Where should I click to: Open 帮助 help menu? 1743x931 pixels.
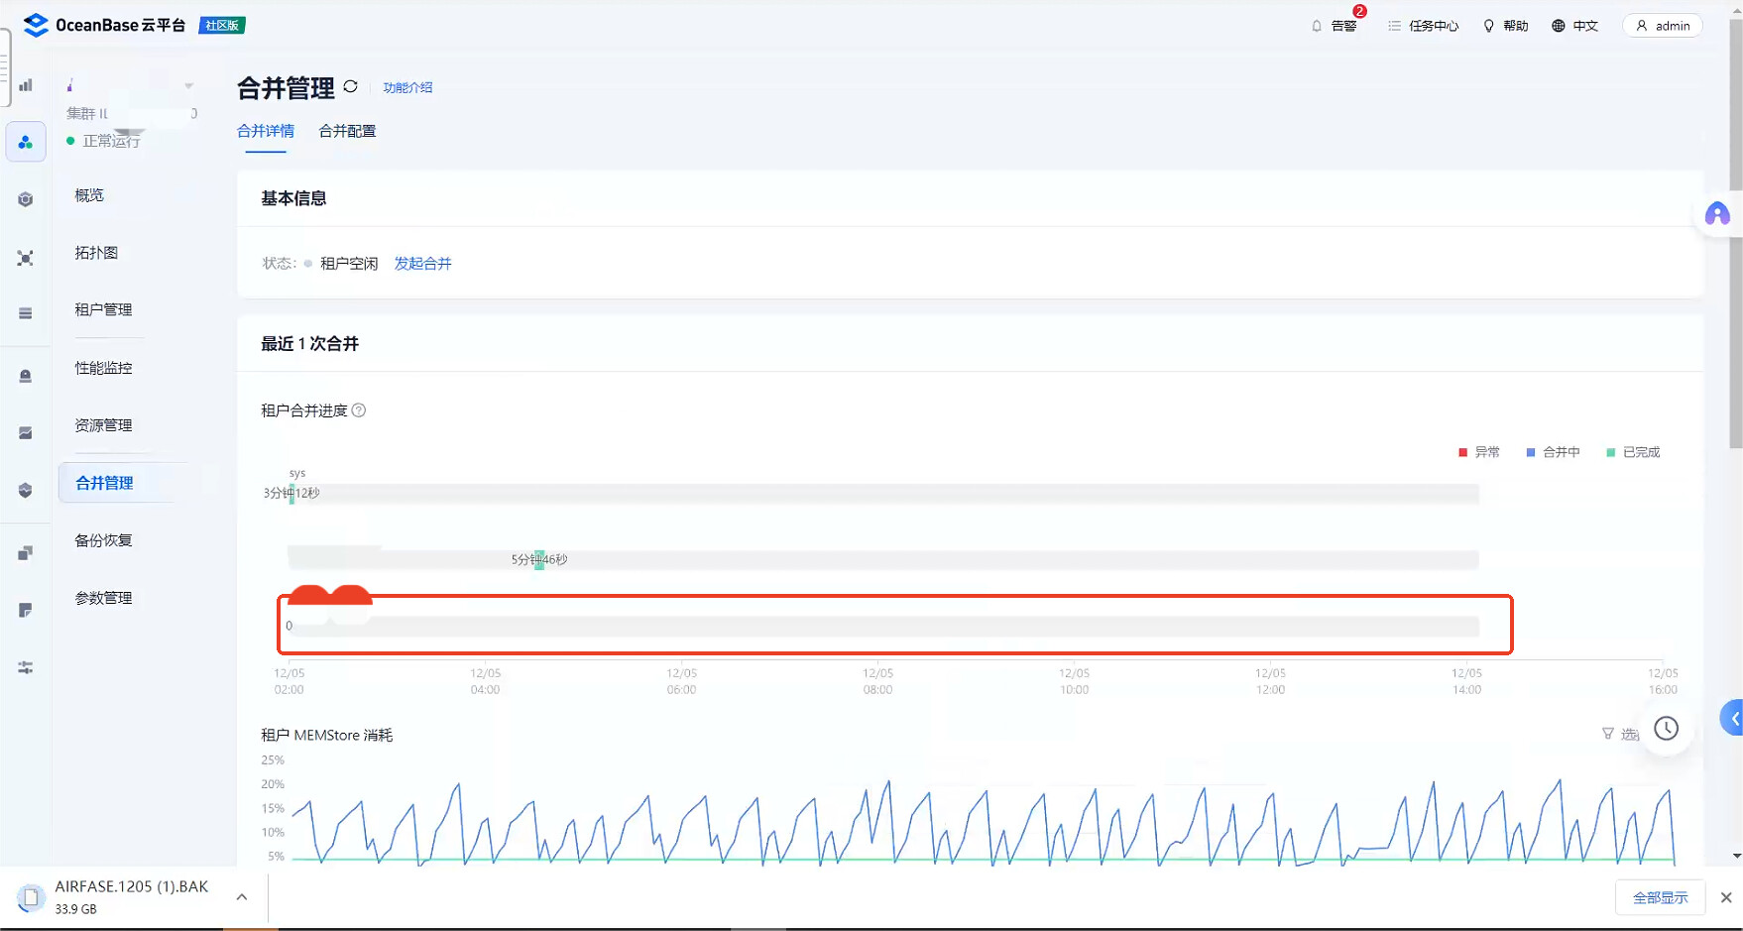coord(1505,26)
